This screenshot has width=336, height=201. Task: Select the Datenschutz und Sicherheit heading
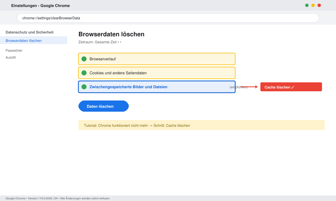coord(29,32)
